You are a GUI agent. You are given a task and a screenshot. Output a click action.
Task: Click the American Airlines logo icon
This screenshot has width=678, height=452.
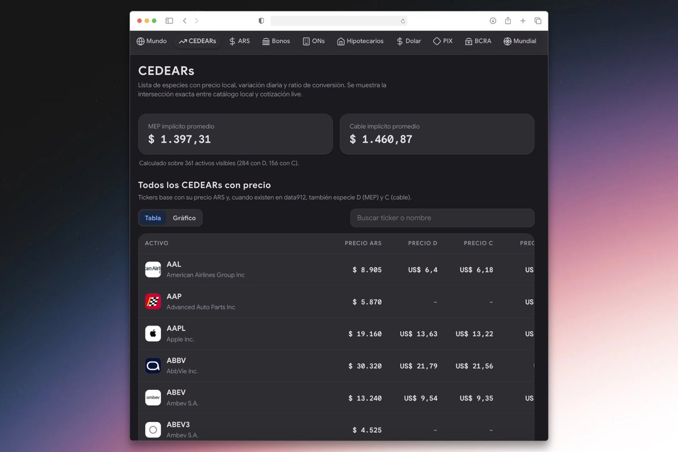(153, 270)
